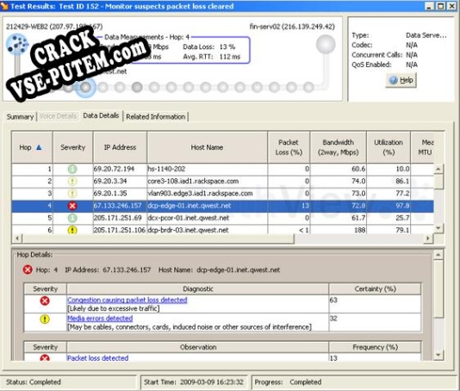Click the Diagnostic column header

tap(198, 289)
